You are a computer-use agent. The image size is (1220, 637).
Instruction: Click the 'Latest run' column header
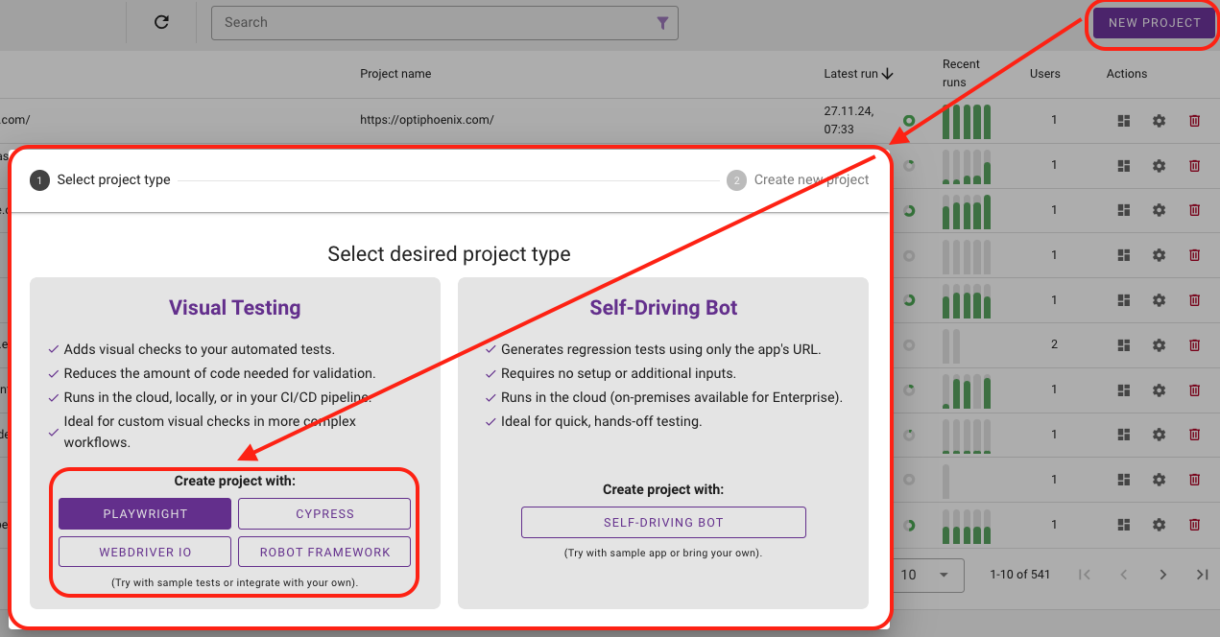850,74
